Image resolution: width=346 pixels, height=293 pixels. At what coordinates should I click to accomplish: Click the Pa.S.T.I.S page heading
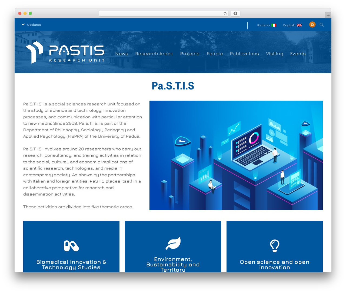[173, 86]
